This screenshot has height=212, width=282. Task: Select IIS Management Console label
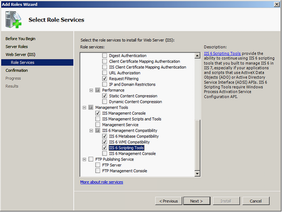click(124, 113)
